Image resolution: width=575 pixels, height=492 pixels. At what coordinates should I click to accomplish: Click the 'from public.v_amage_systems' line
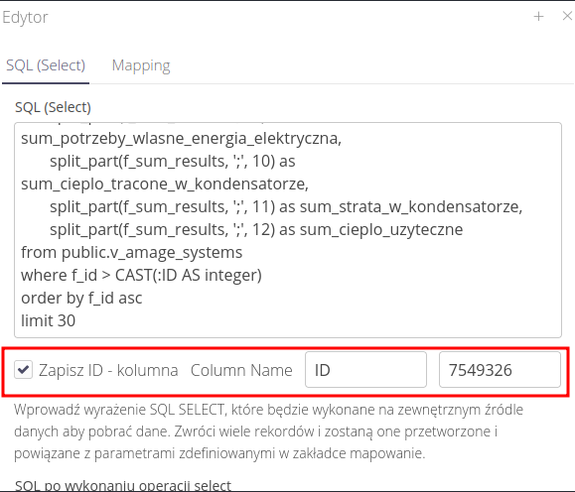coord(132,252)
